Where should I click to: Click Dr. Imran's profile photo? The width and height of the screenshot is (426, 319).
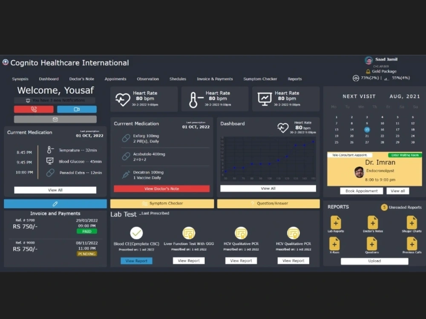tap(359, 172)
